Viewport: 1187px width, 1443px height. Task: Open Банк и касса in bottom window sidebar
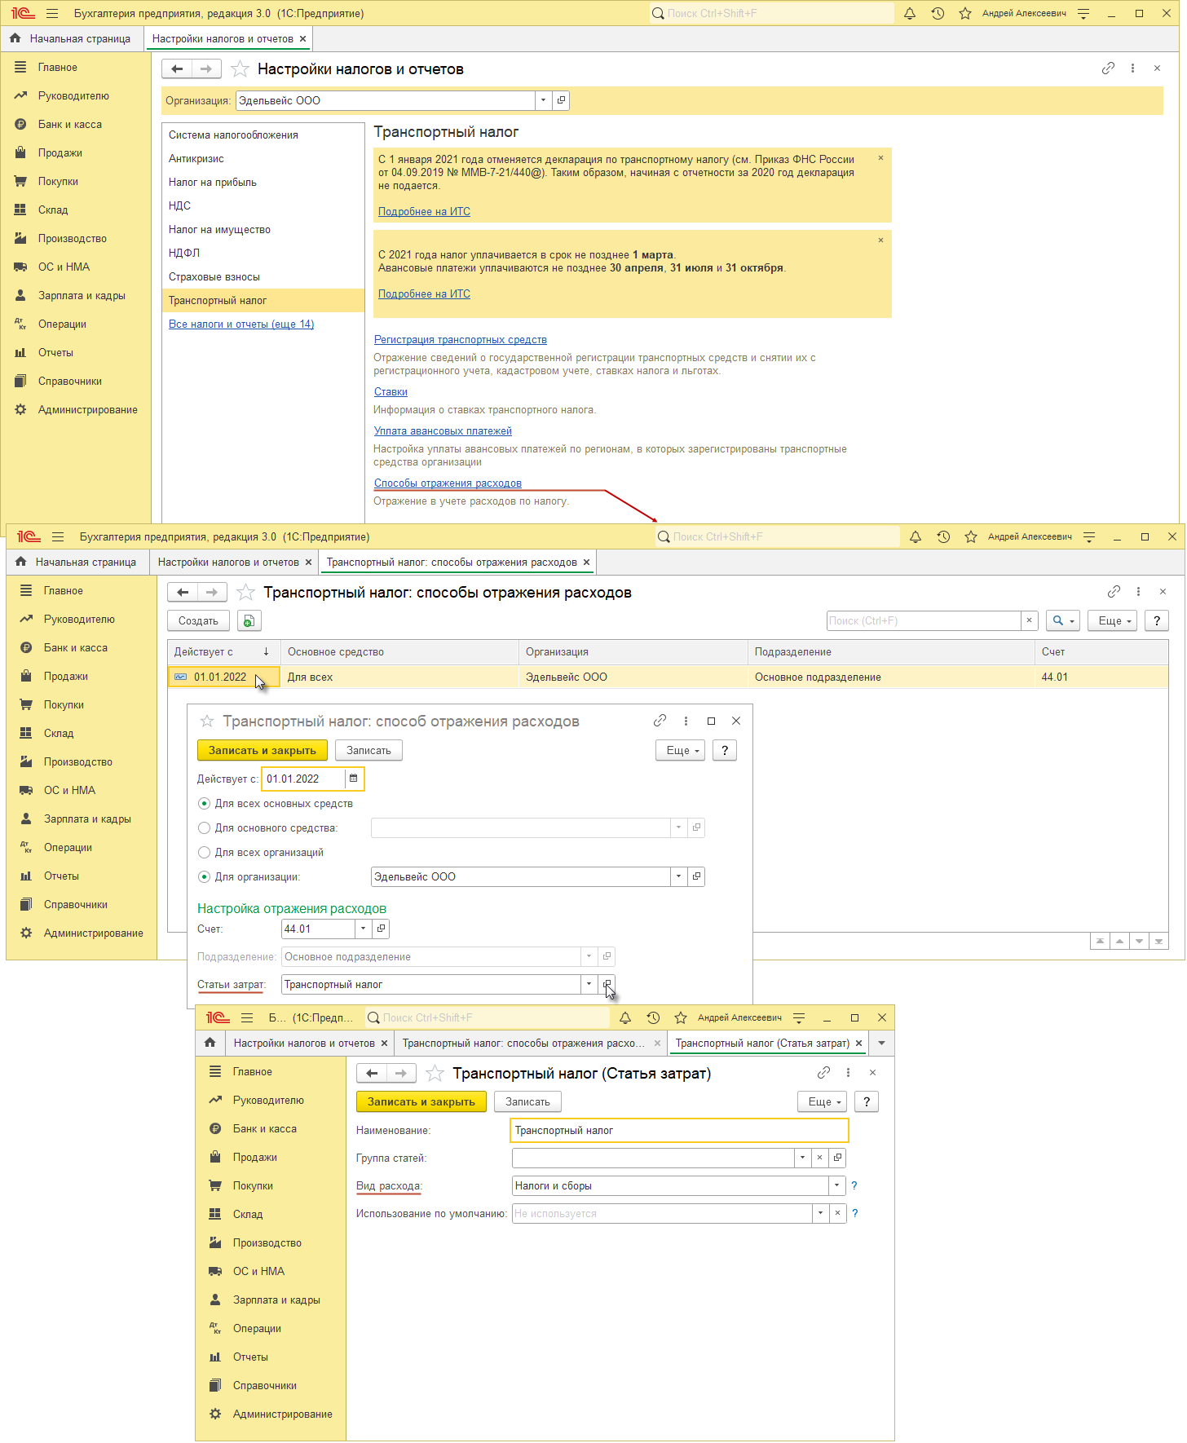pyautogui.click(x=265, y=1128)
